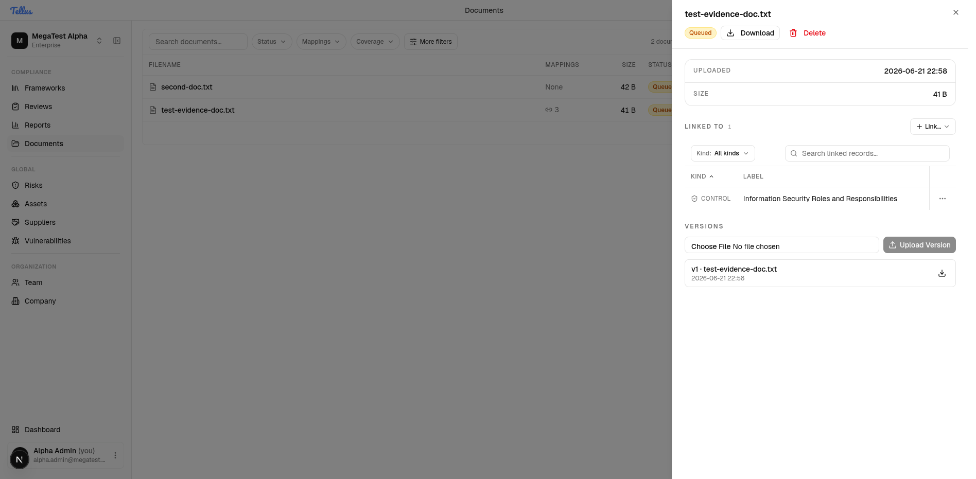Open the Kind: All kinds filter
The image size is (976, 479).
click(x=723, y=153)
